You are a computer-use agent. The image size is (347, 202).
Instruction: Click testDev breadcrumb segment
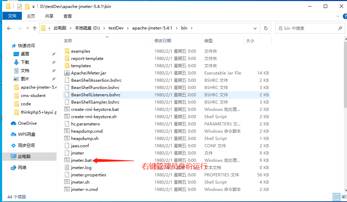(116, 28)
